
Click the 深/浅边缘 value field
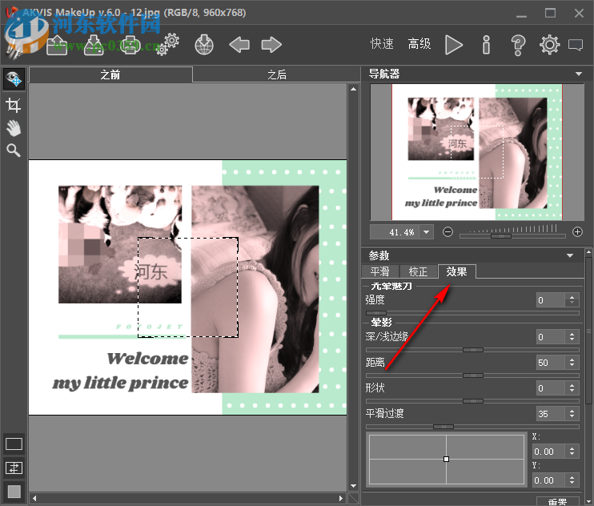[551, 337]
